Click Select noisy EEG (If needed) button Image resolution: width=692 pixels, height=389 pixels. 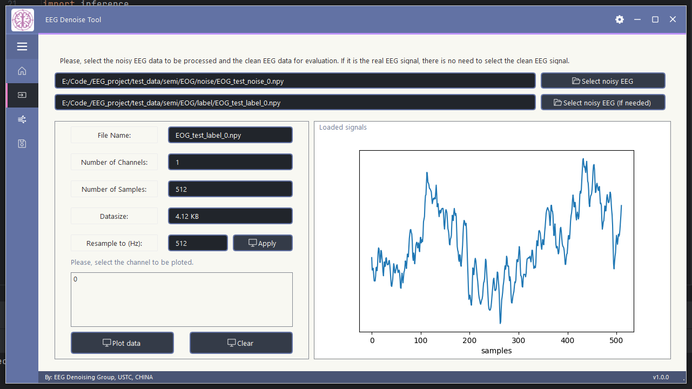pyautogui.click(x=603, y=103)
